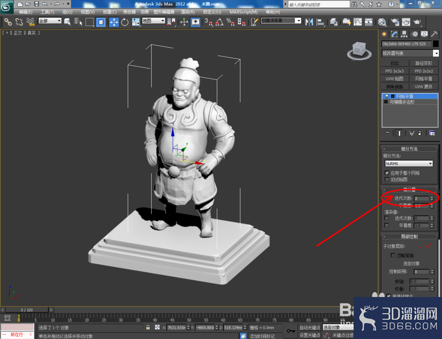
Task: Click the FFD 3x3x3 modifier button
Action: (x=394, y=71)
